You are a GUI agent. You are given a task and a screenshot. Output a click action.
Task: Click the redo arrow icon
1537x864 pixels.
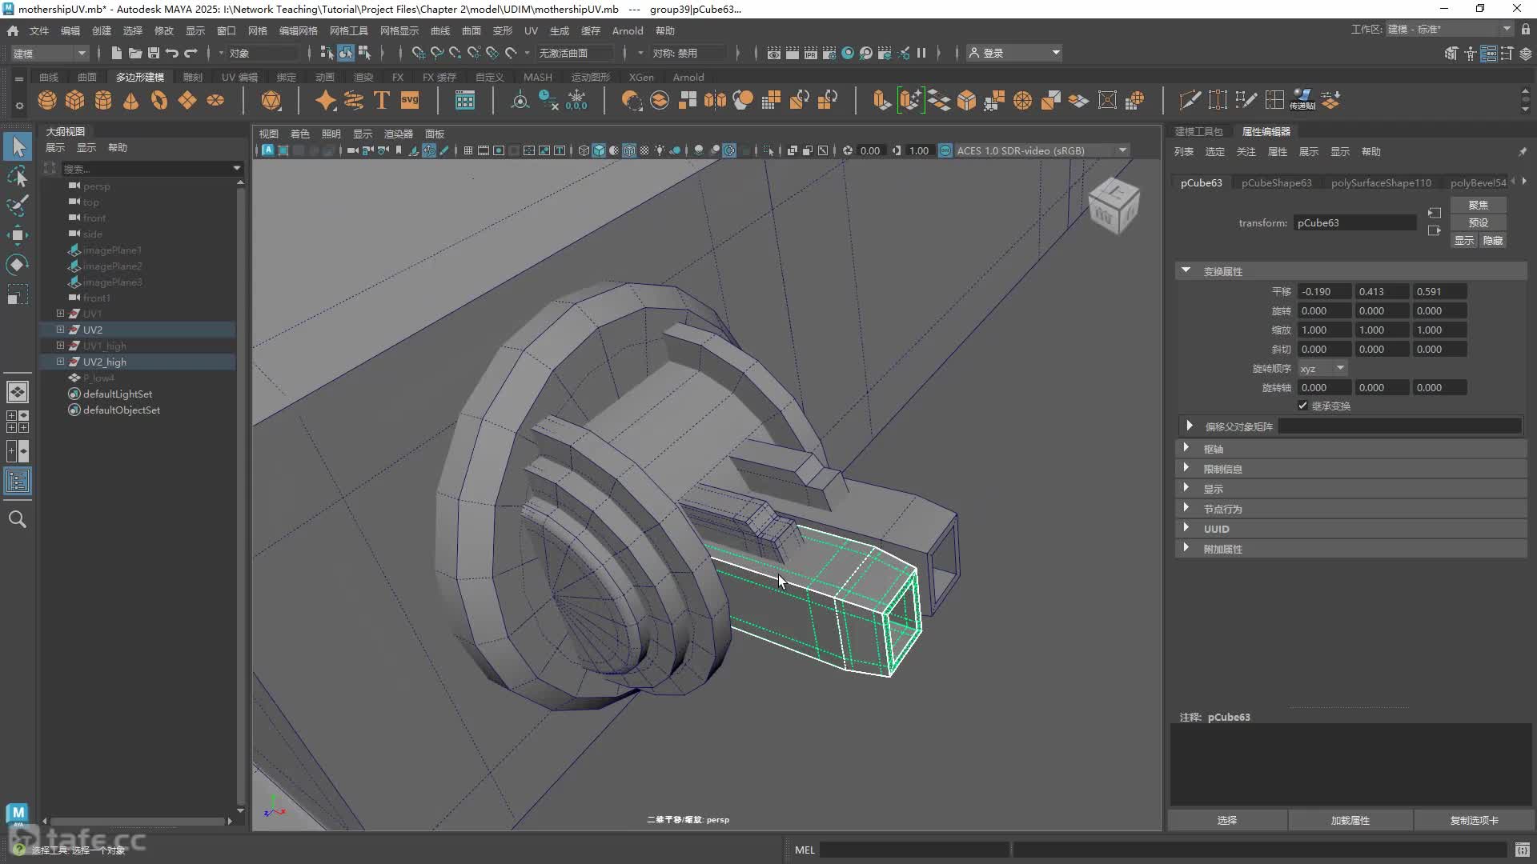191,53
